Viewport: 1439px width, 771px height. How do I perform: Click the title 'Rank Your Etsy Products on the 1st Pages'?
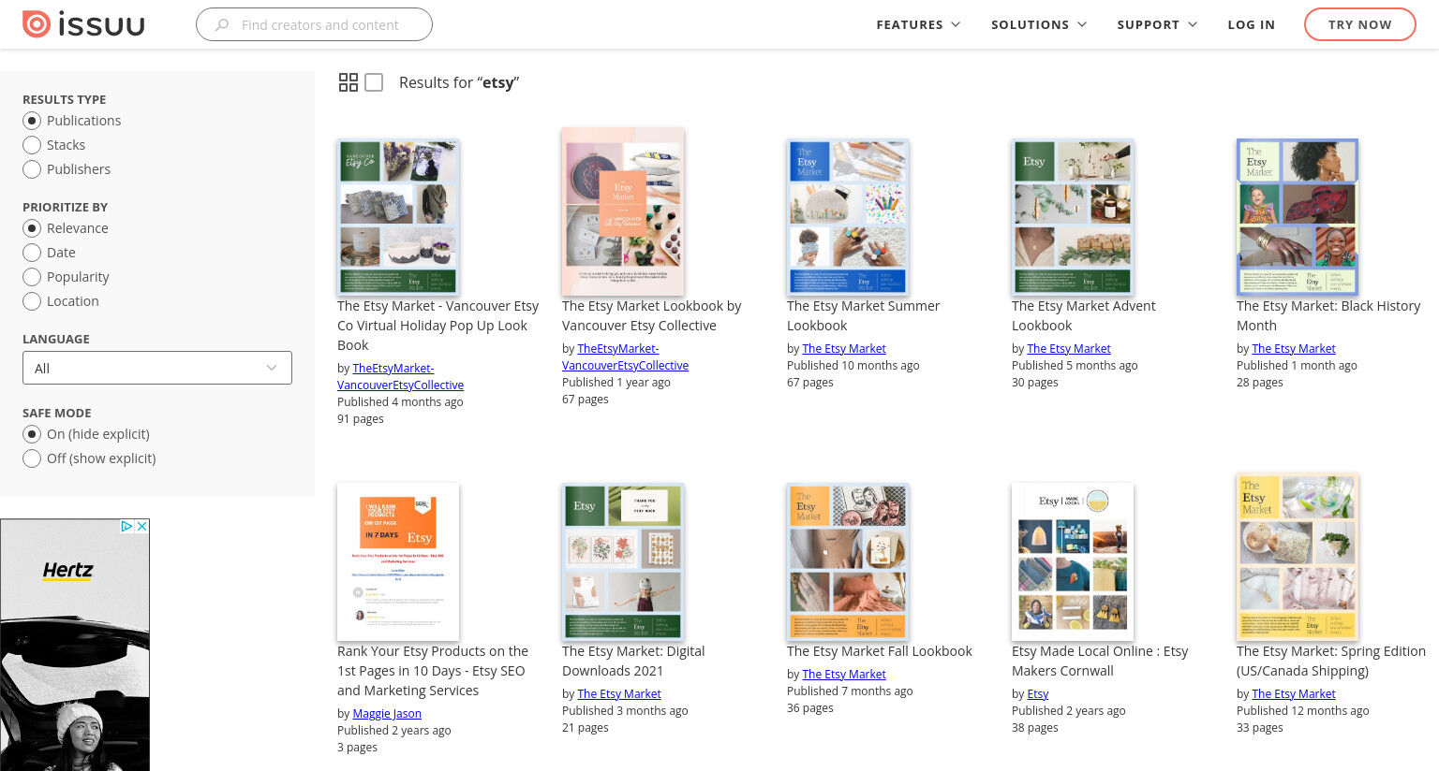[x=433, y=670]
